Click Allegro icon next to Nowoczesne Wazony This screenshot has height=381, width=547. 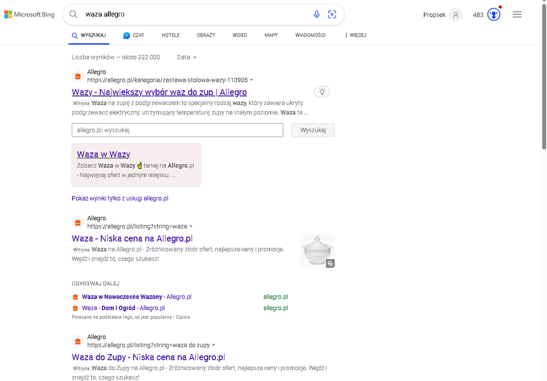pyautogui.click(x=75, y=297)
